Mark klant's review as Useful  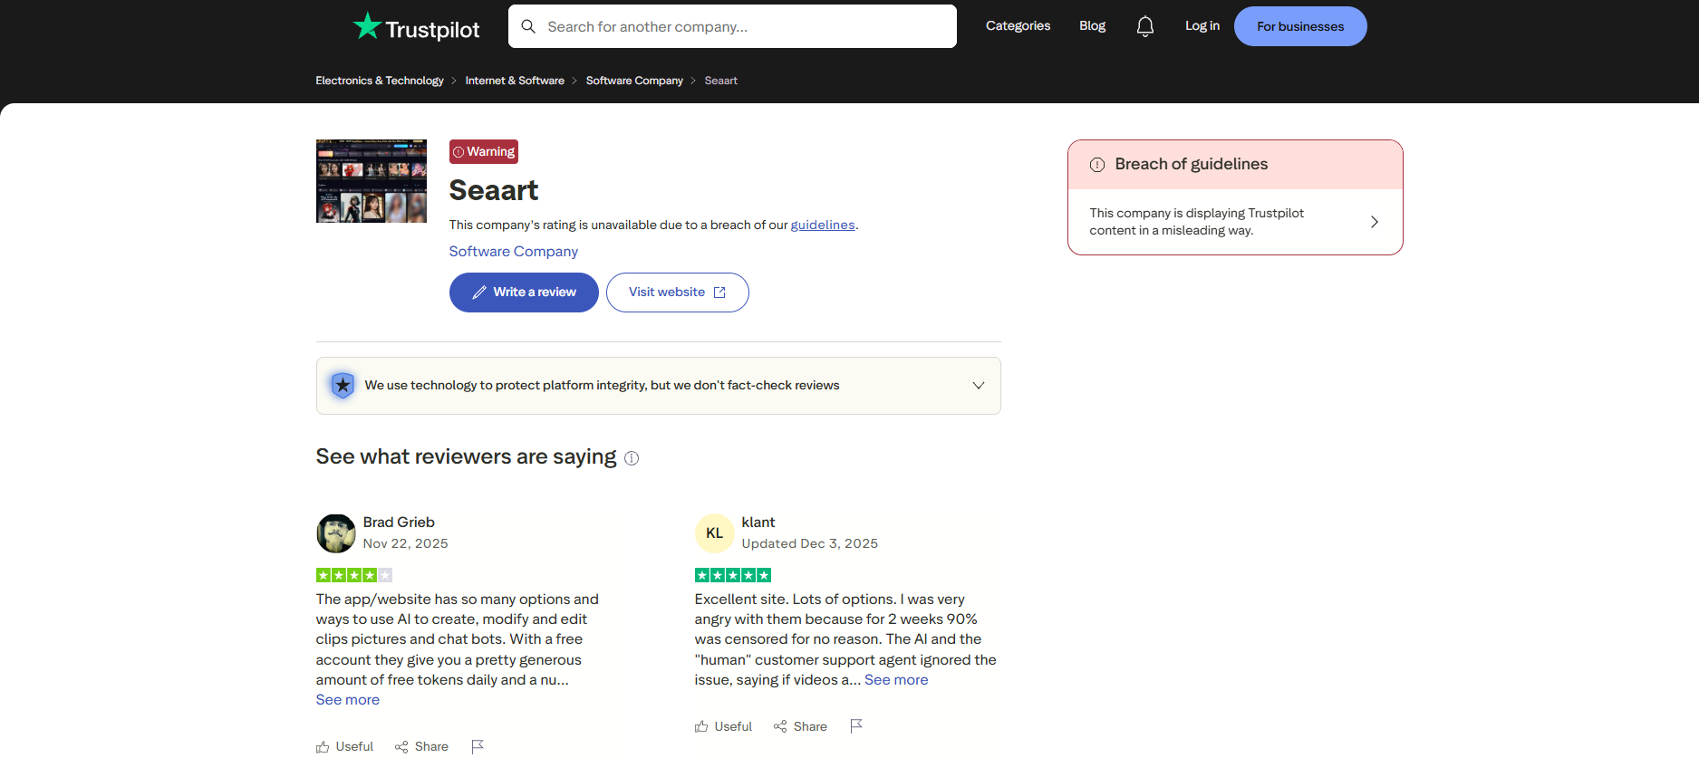723,726
